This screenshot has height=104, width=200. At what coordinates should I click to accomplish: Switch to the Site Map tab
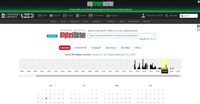coord(125,48)
